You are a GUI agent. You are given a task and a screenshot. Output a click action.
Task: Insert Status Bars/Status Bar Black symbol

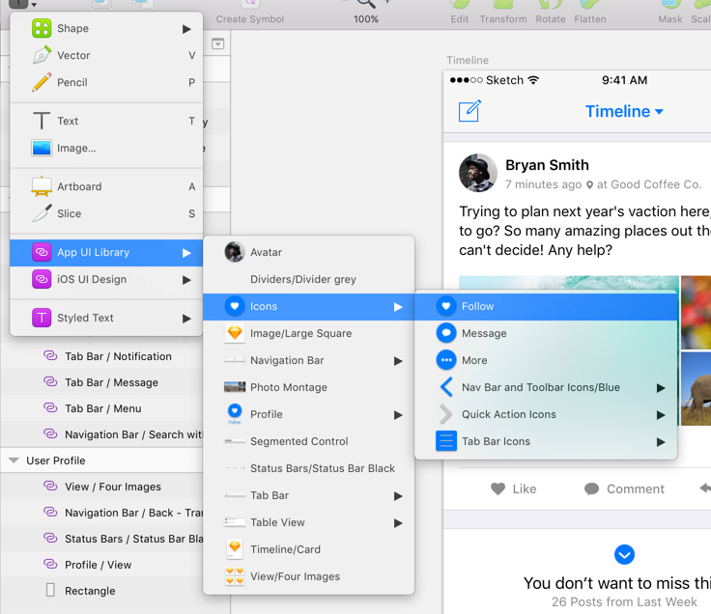click(x=308, y=468)
